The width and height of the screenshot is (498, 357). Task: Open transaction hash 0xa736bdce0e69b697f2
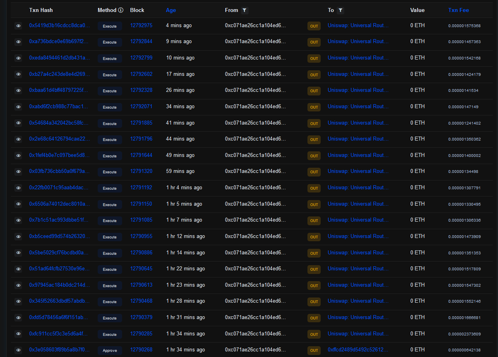point(59,41)
